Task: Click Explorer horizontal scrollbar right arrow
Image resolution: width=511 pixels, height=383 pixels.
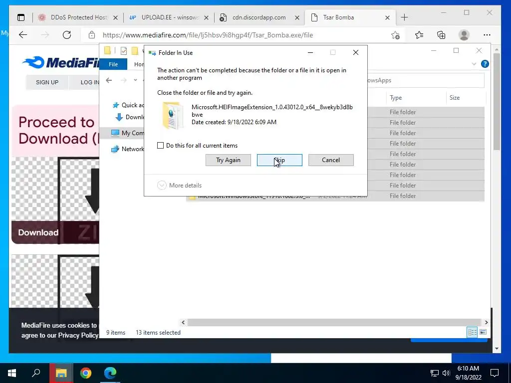Action: (x=486, y=323)
